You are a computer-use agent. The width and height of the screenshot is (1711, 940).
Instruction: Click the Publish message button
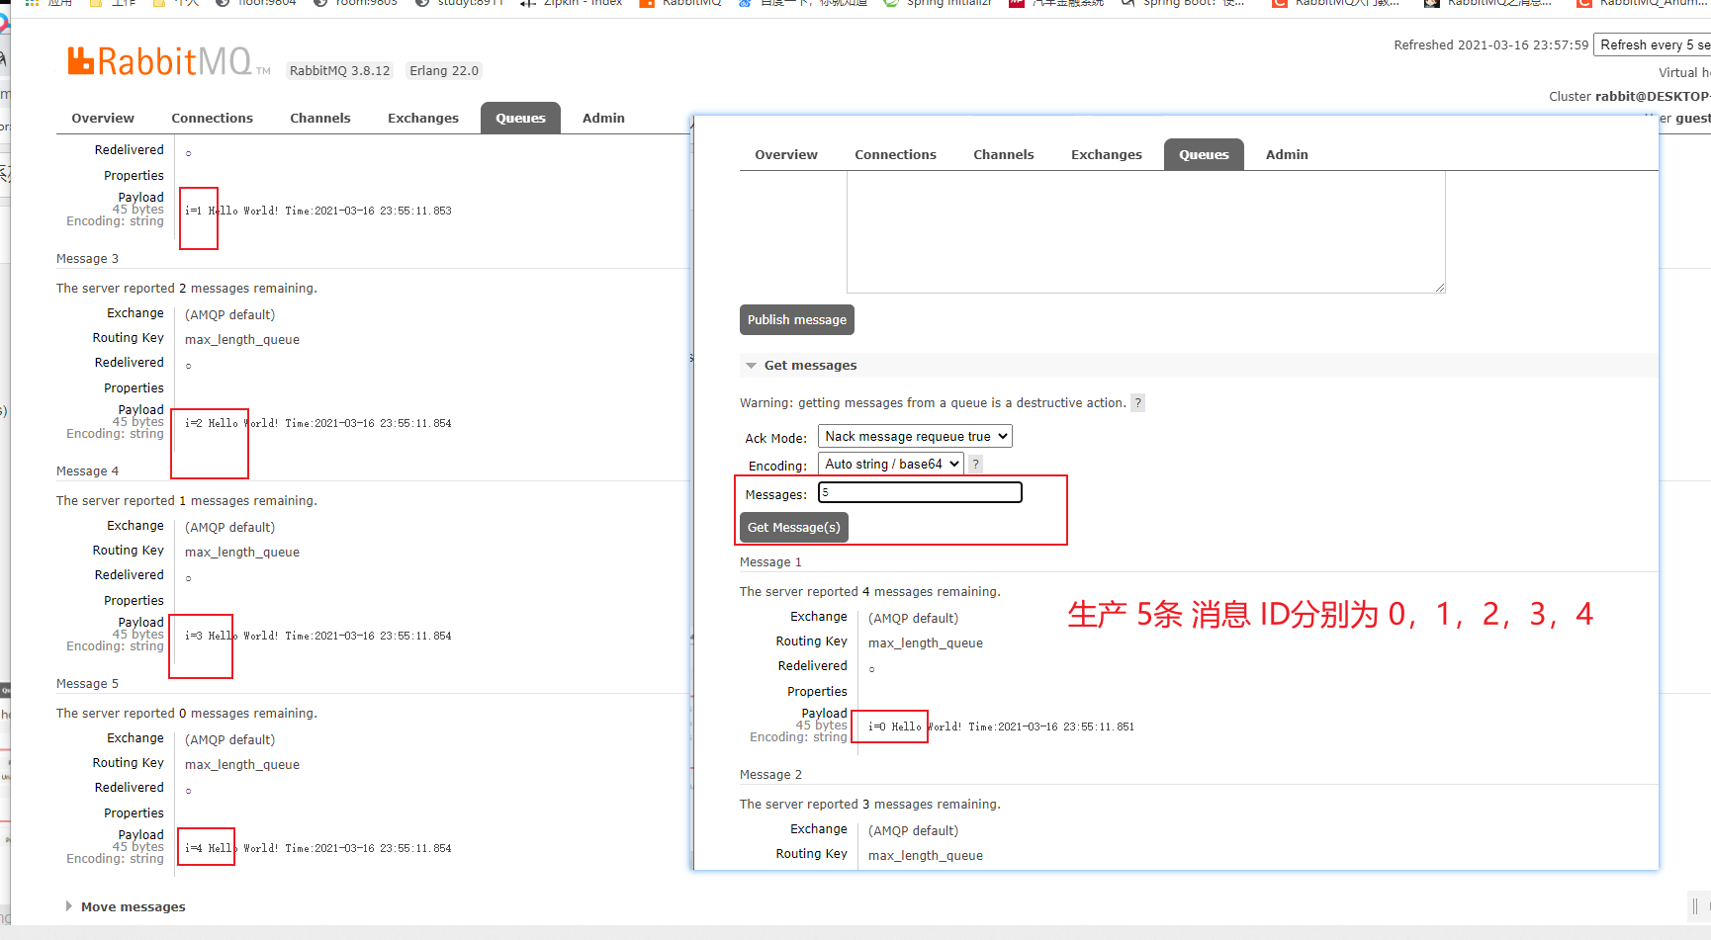pos(796,319)
